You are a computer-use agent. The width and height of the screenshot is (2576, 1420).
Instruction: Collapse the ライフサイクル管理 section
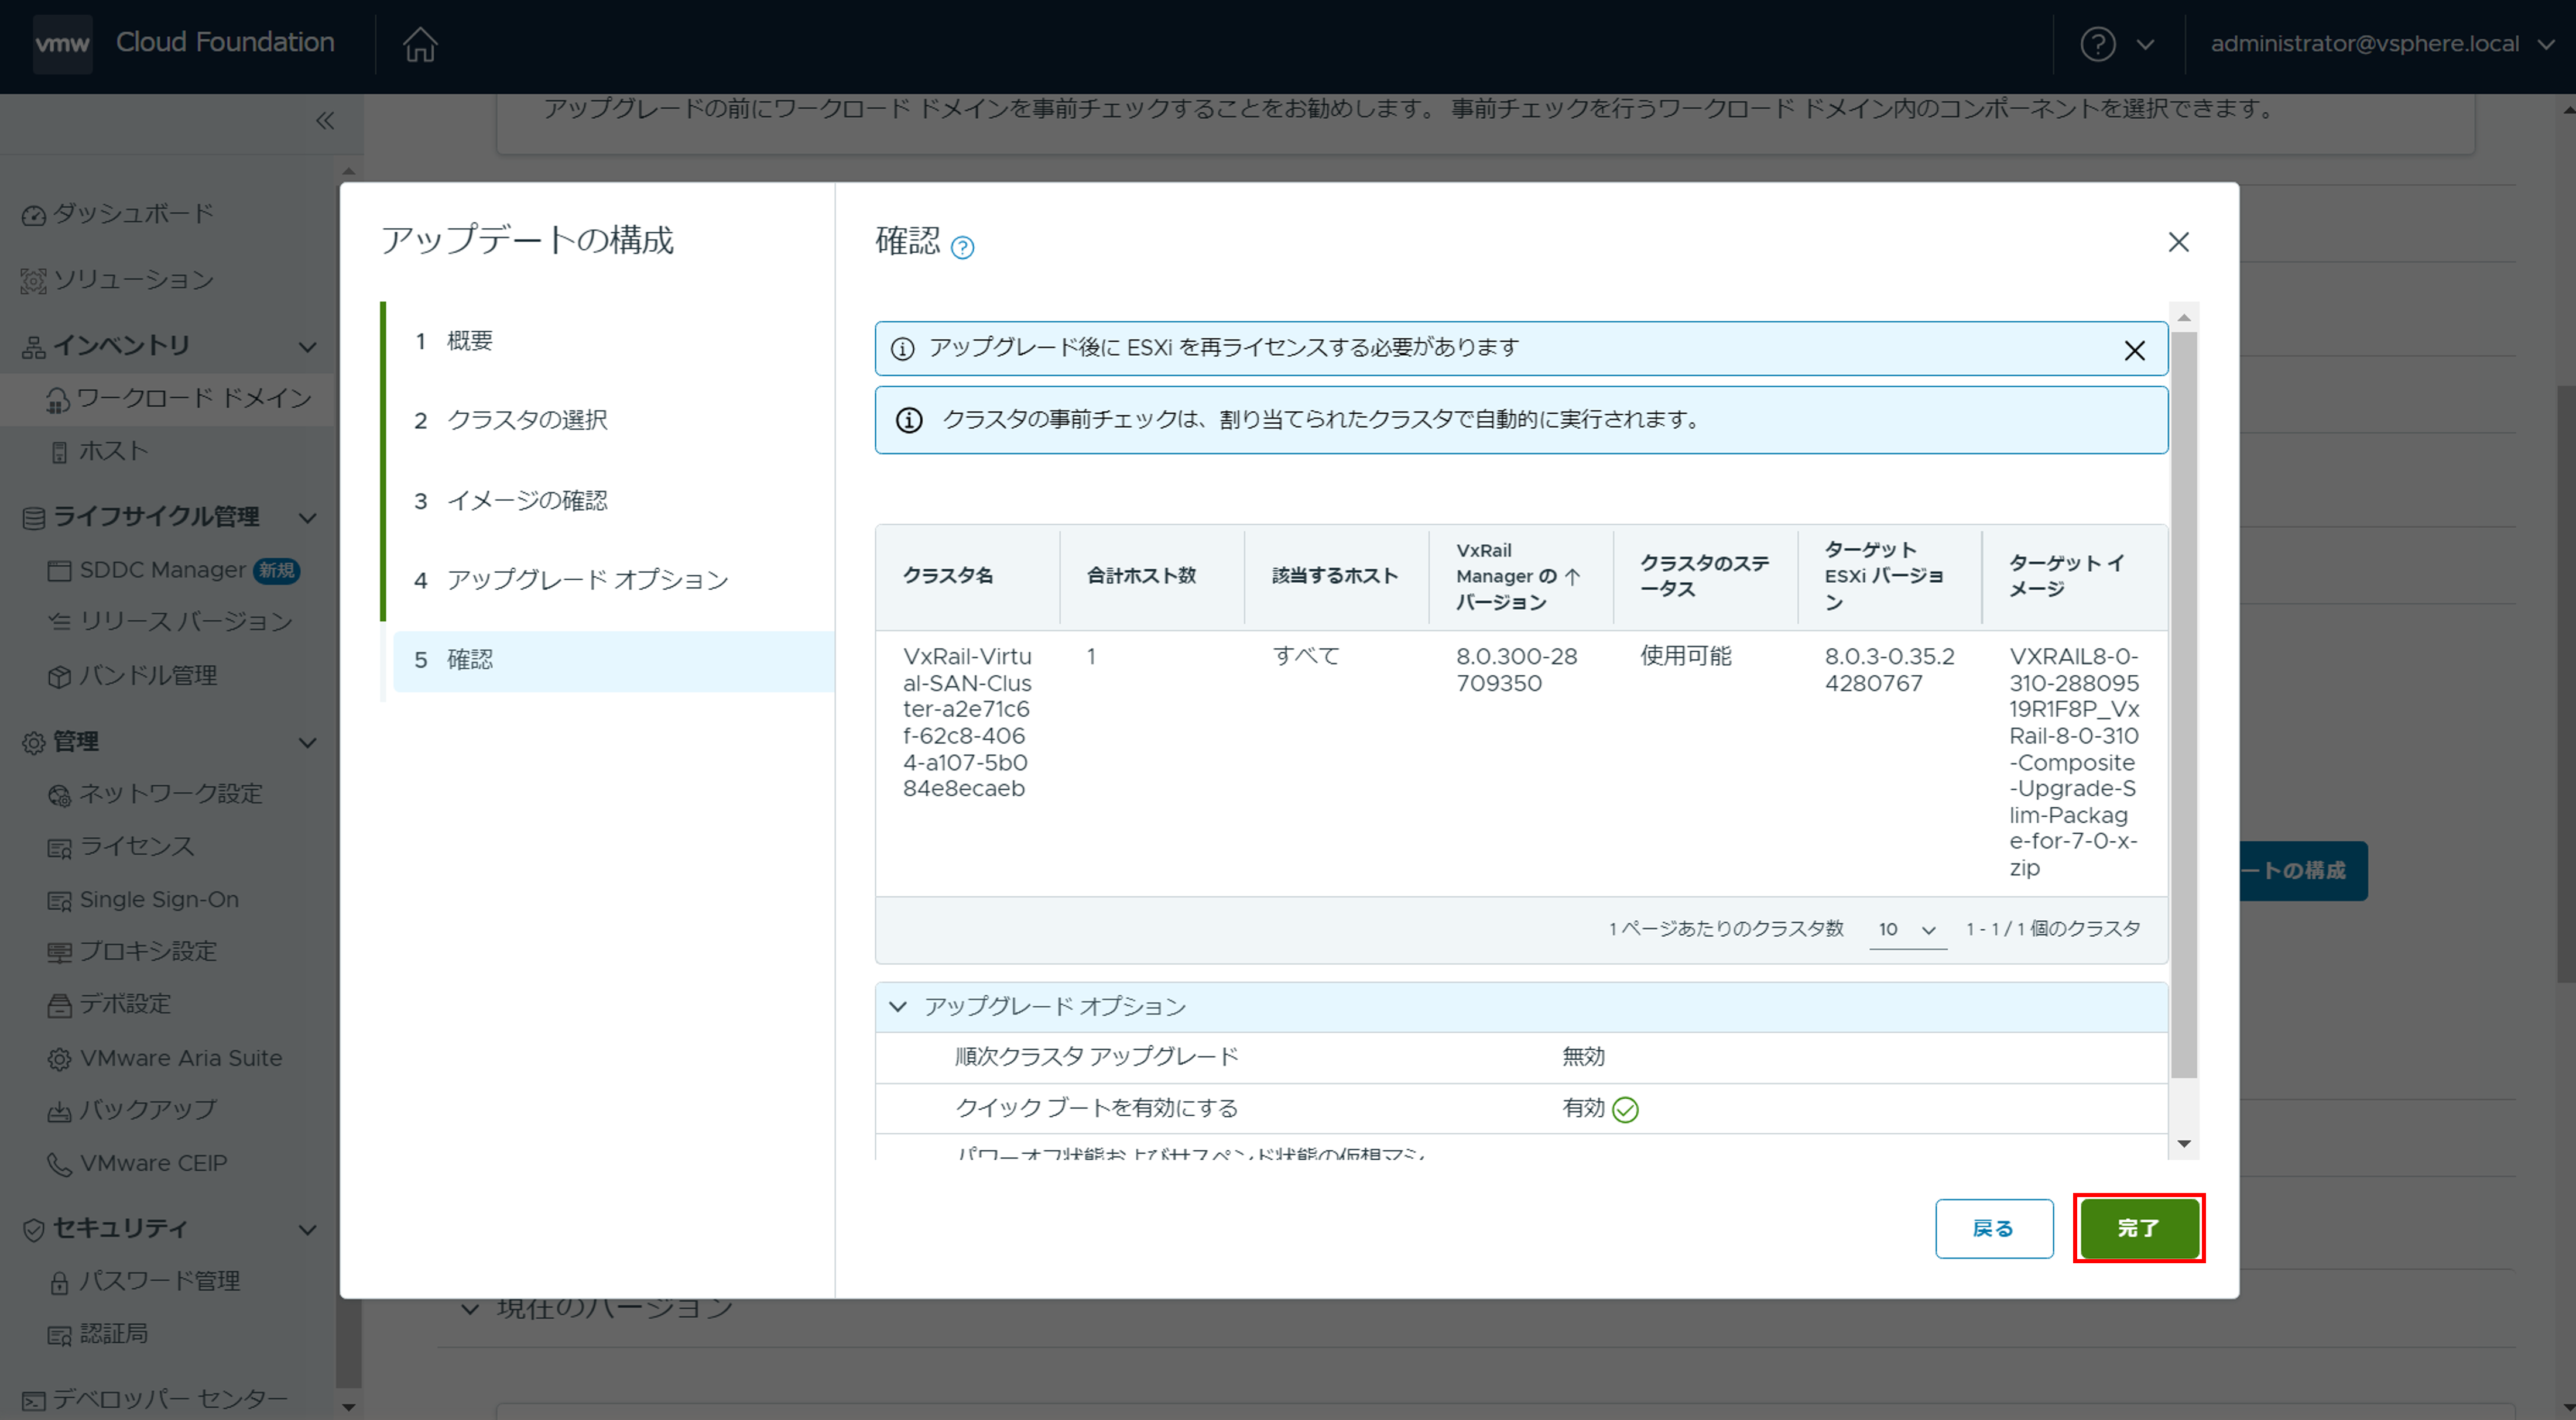pos(308,518)
